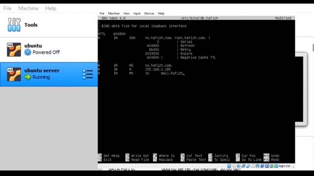The width and height of the screenshot is (314, 176).
Task: Click the VM preview thumbnail in the manager
Action: (x=301, y=89)
